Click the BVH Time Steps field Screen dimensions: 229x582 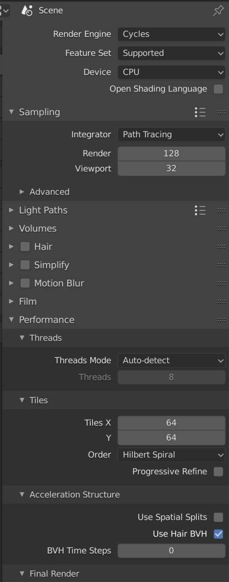[x=171, y=551]
